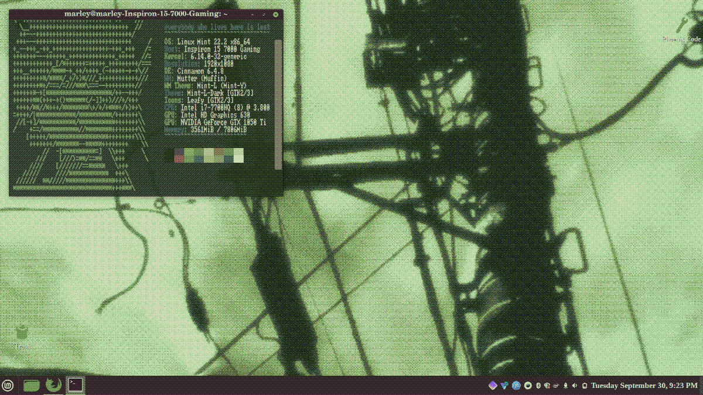Open the Linux Mint applications menu

[8, 385]
